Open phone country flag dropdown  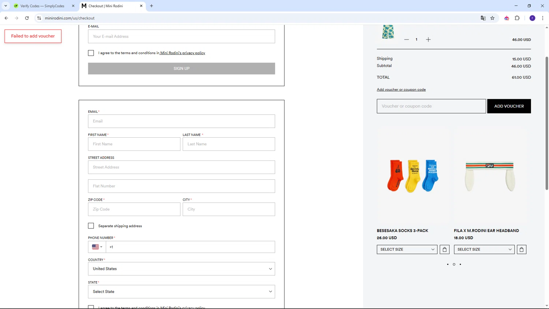(97, 247)
